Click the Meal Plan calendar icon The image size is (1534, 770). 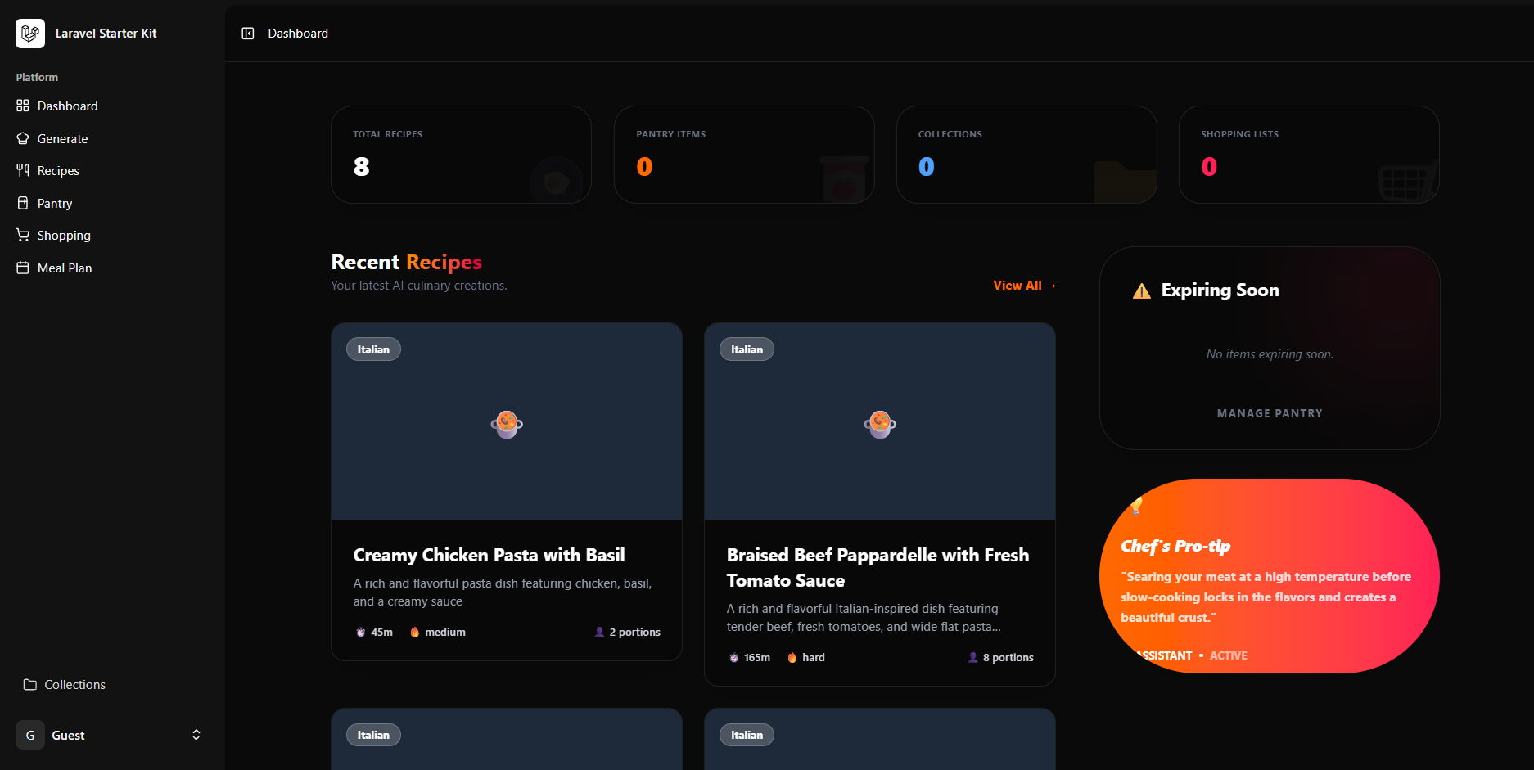23,268
